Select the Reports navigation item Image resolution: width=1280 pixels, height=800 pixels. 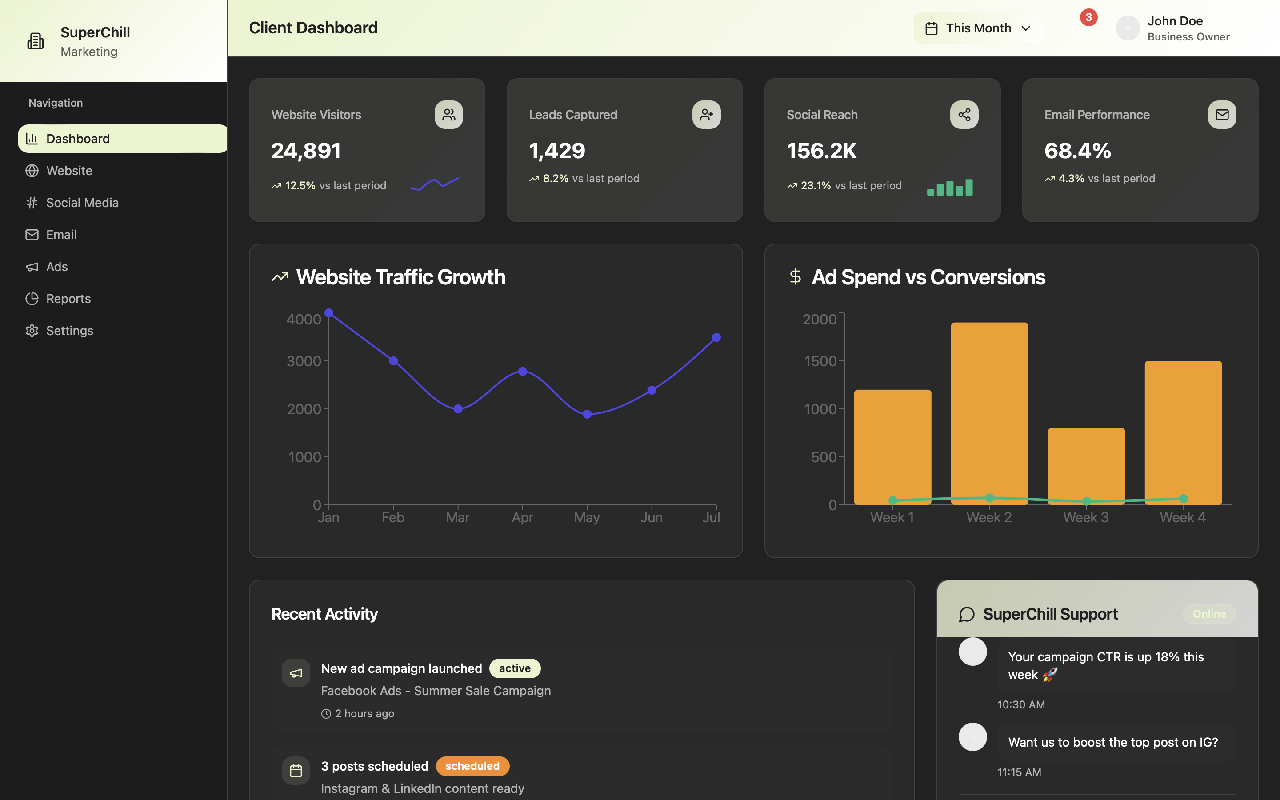click(68, 299)
